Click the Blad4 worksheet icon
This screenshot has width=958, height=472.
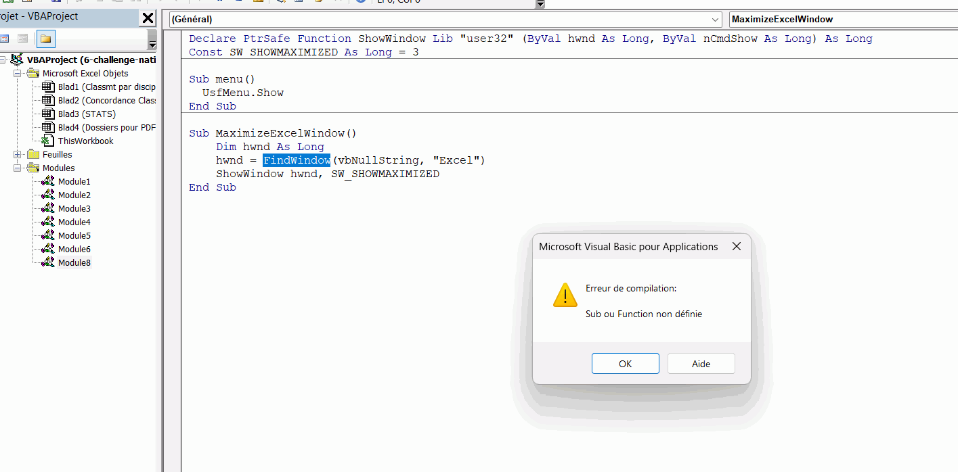point(48,128)
